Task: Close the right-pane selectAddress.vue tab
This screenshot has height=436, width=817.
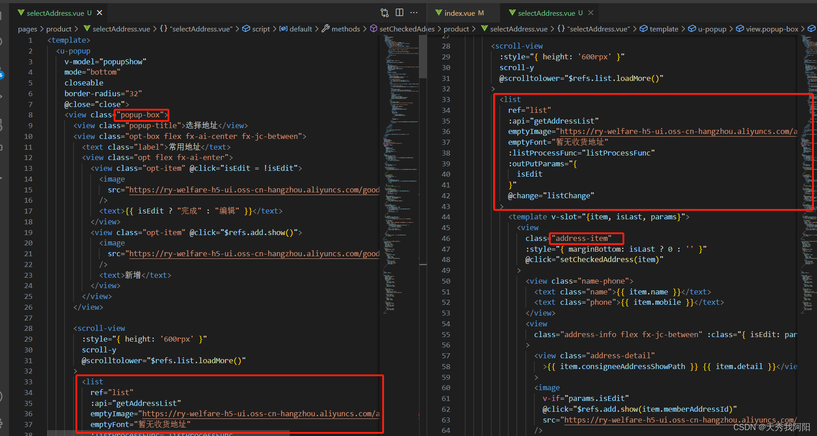Action: pyautogui.click(x=591, y=13)
